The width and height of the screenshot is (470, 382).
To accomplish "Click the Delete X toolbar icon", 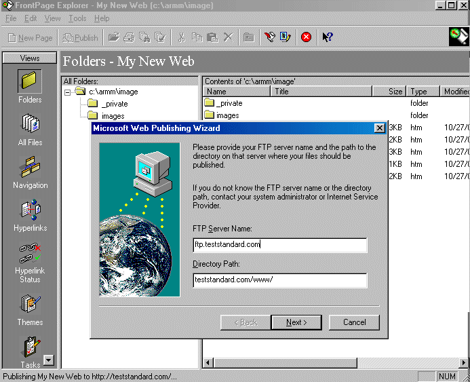I will [228, 37].
